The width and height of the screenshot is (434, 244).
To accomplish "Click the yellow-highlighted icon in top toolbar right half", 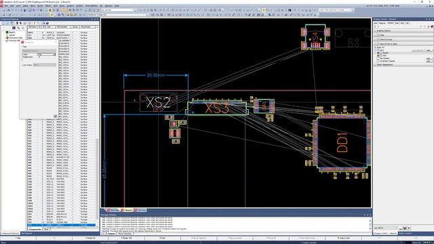I will [x=264, y=10].
